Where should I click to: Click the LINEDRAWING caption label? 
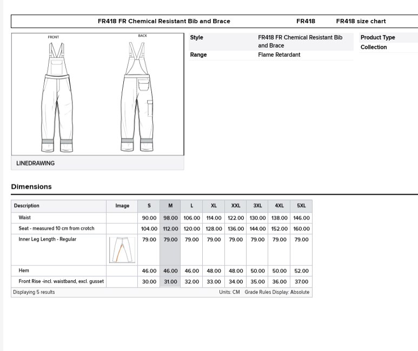pyautogui.click(x=36, y=163)
